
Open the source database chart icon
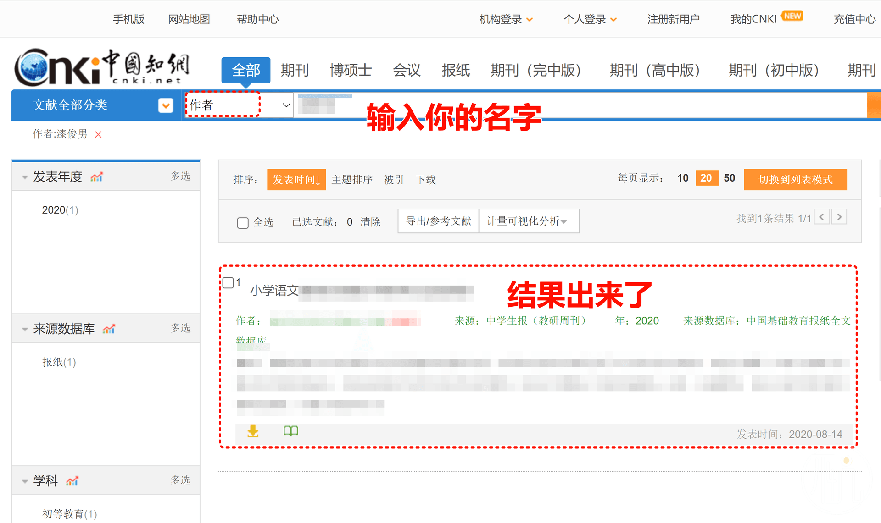(109, 329)
